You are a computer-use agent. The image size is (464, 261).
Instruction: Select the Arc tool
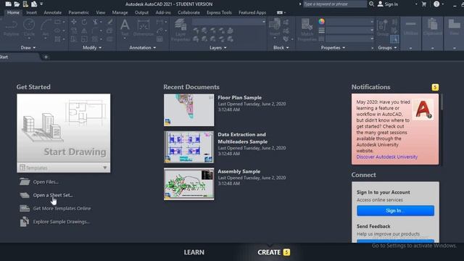tap(46, 28)
